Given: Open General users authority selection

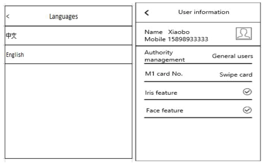Looking at the screenshot, I should (x=232, y=56).
